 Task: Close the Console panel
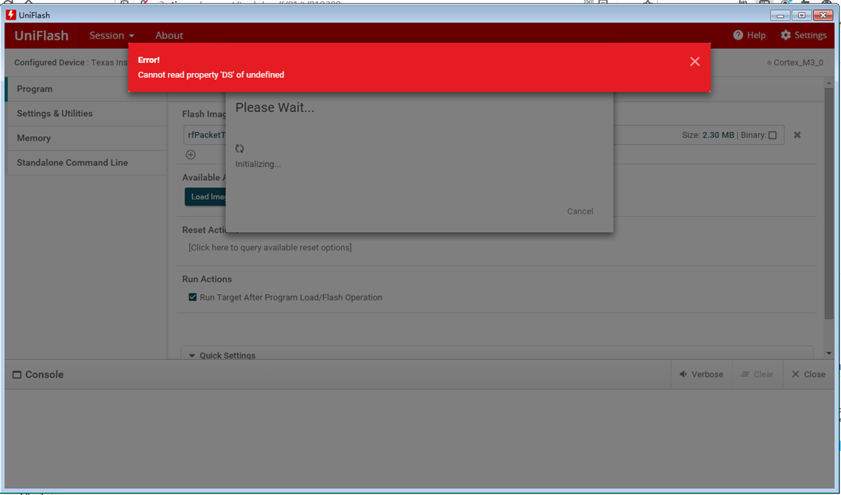[808, 374]
